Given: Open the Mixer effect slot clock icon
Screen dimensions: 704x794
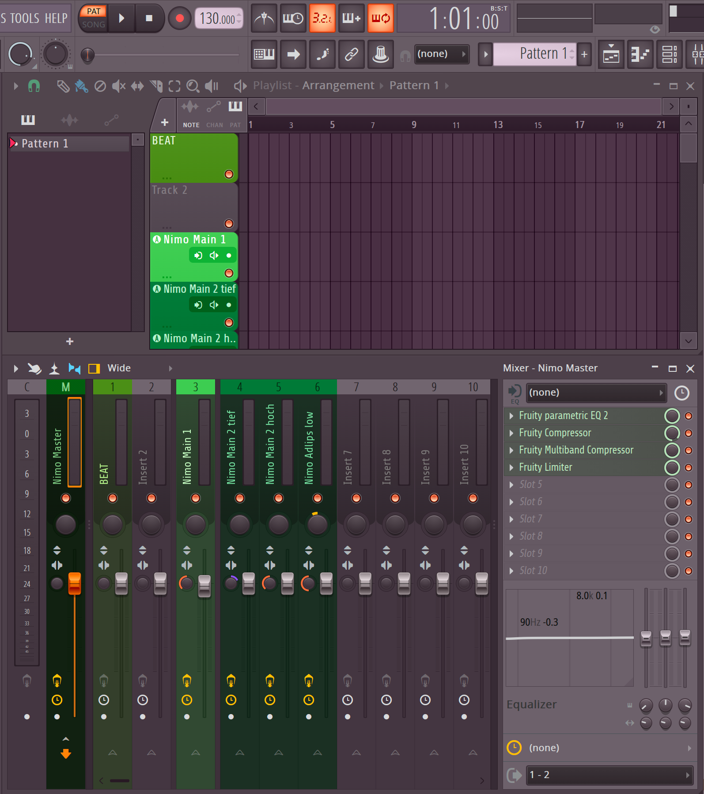Looking at the screenshot, I should pyautogui.click(x=682, y=393).
